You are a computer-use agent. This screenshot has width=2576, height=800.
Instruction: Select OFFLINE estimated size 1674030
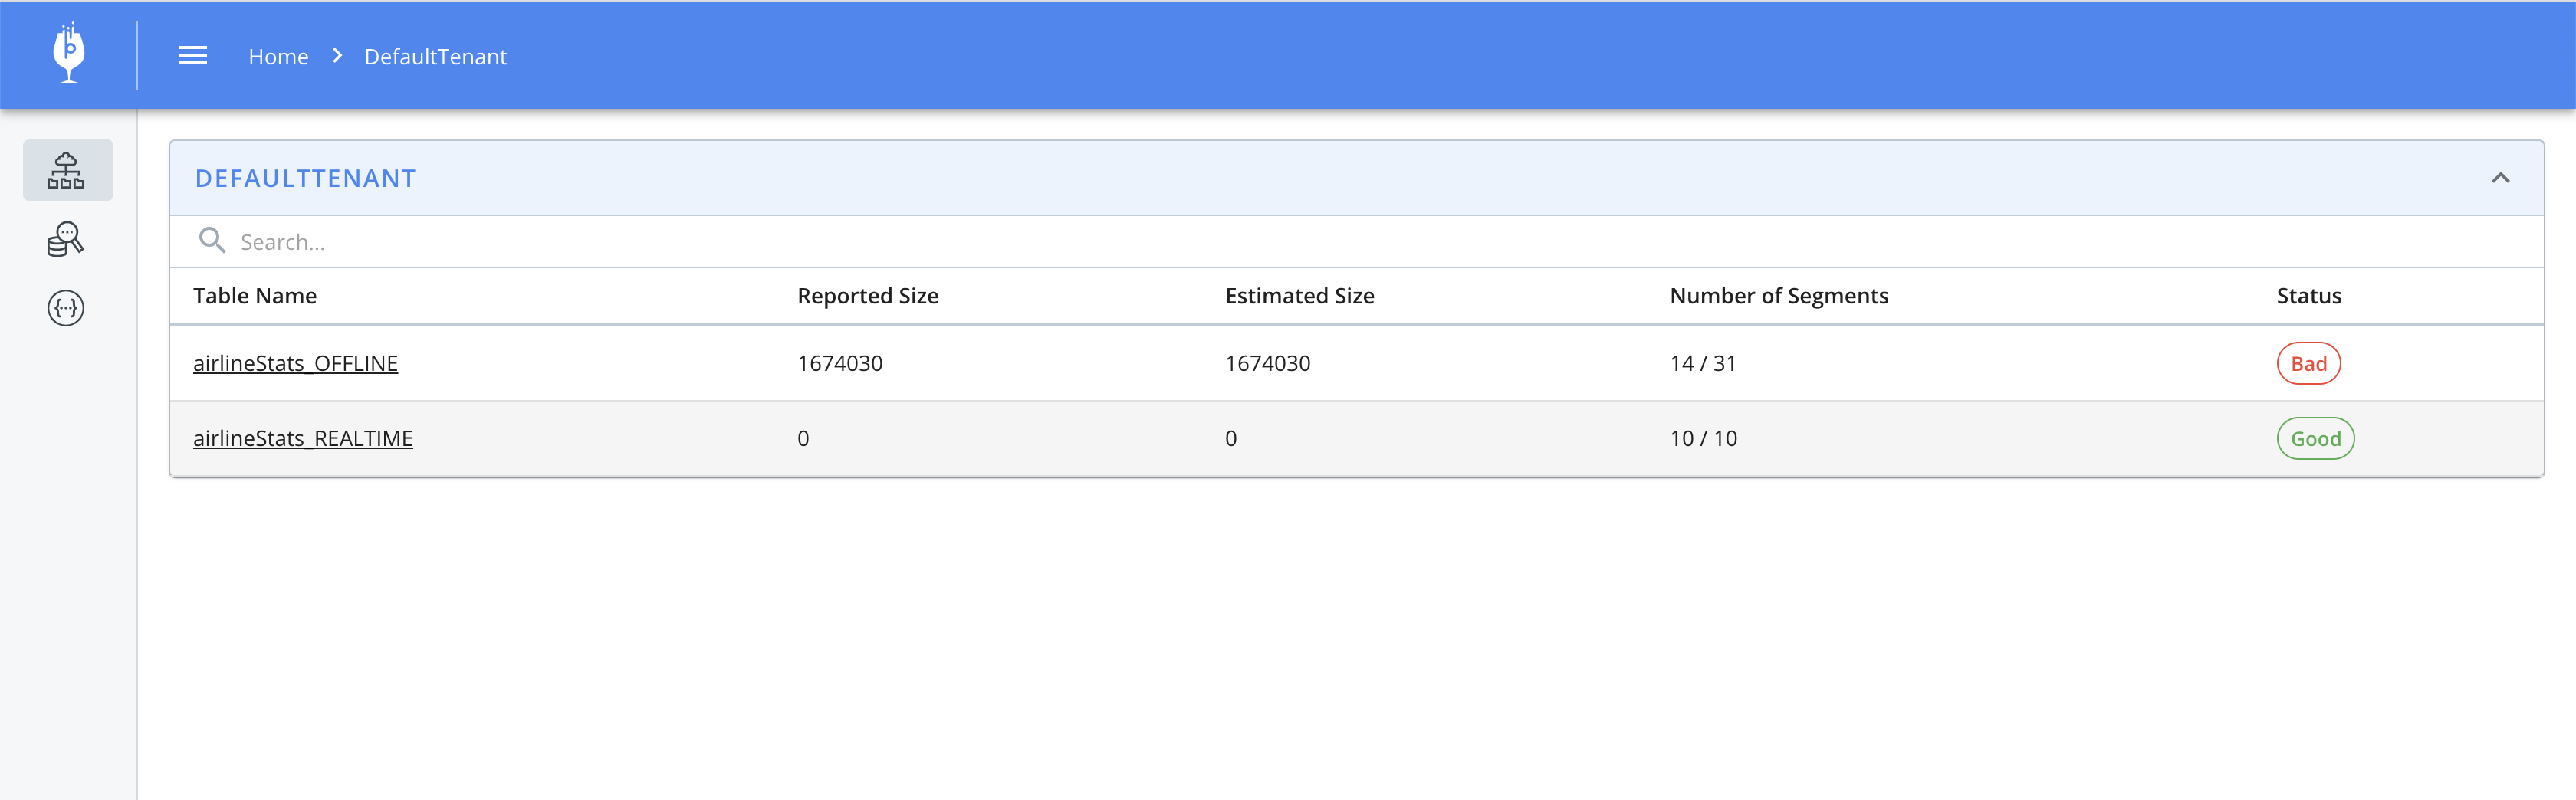(x=1267, y=363)
